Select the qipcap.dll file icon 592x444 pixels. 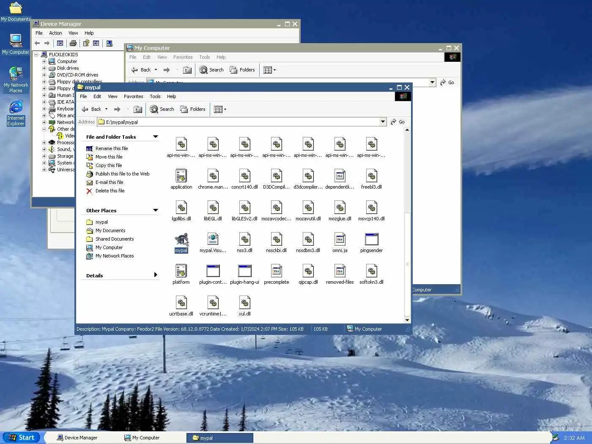(308, 271)
